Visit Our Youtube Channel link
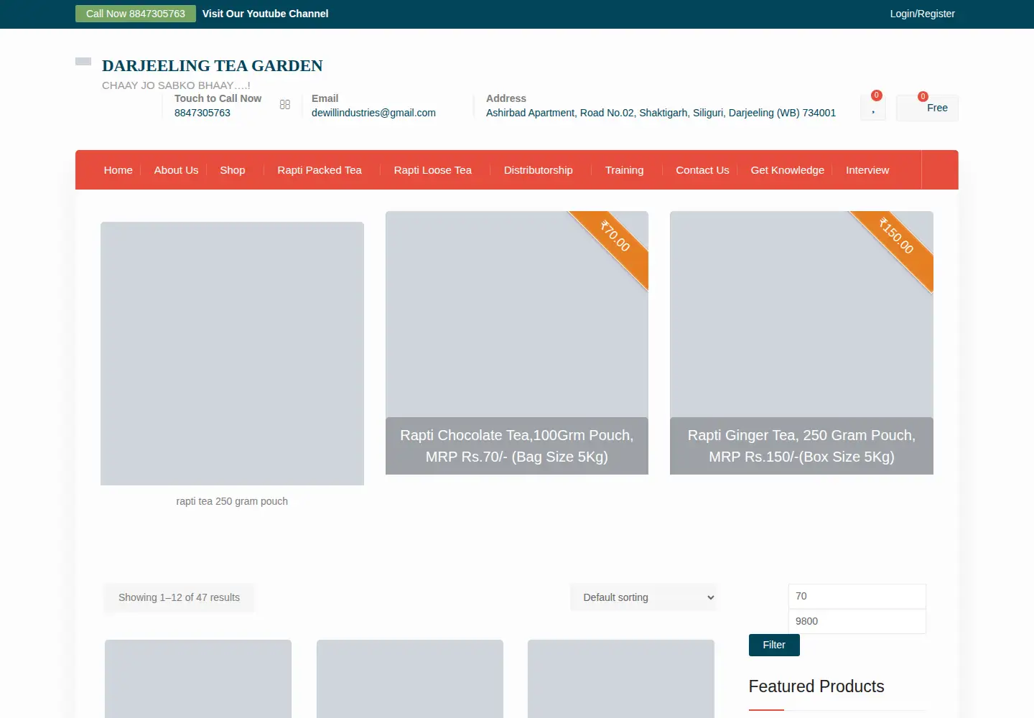The image size is (1034, 718). 266,14
